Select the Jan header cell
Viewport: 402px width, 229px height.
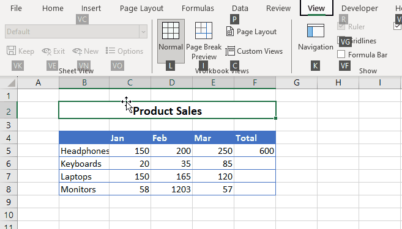point(130,138)
